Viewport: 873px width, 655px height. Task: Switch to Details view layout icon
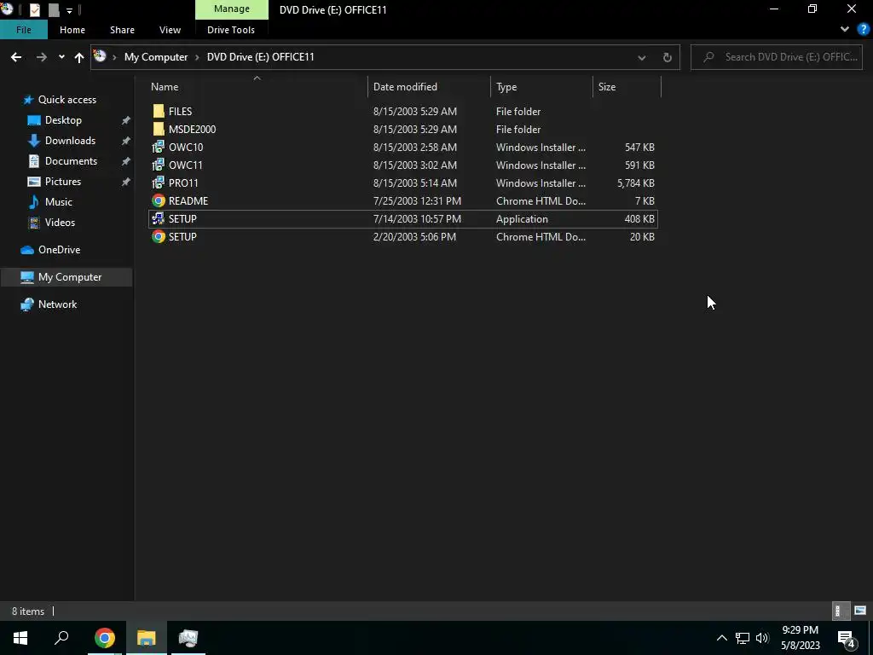click(x=840, y=611)
